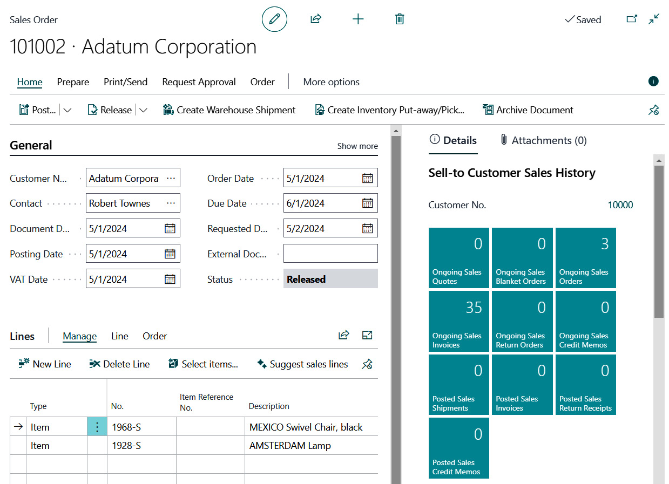669x484 pixels.
Task: Open customer number 10000 link
Action: (x=620, y=205)
